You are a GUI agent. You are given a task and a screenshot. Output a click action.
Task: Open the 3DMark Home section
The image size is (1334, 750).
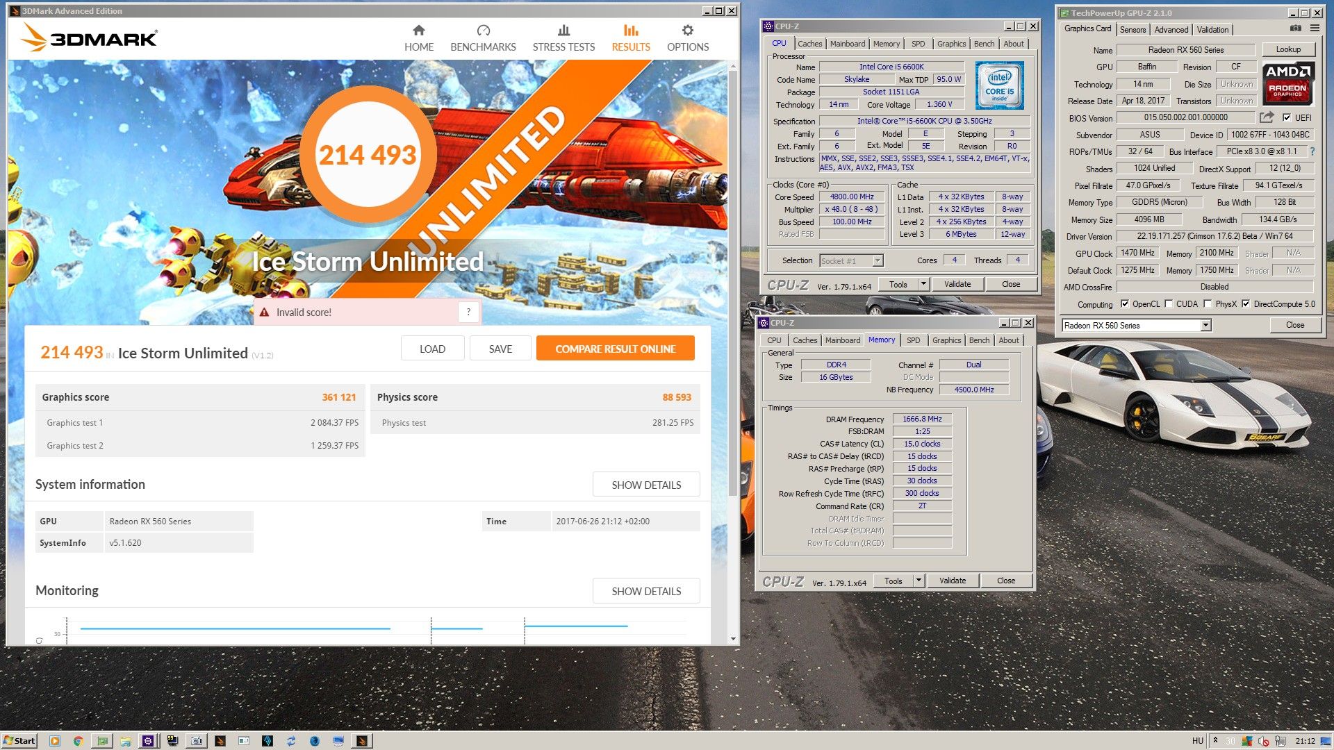click(418, 37)
